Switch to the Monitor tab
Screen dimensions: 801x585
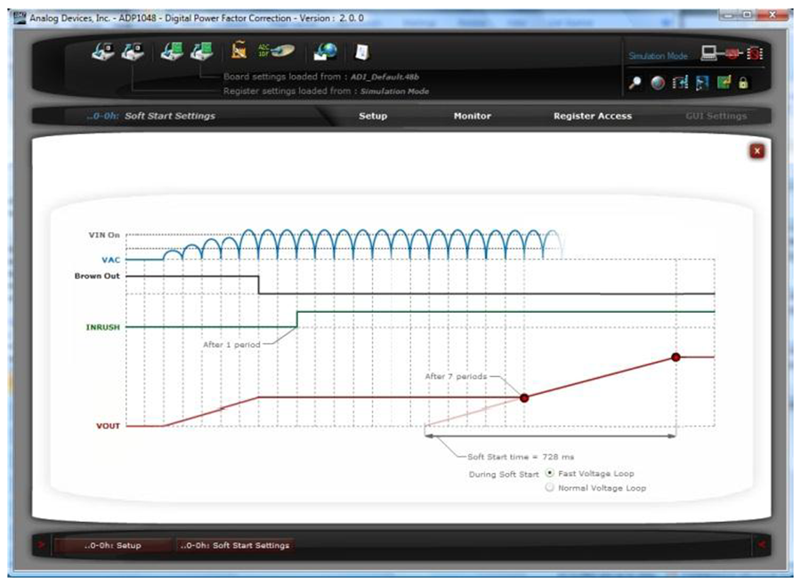pyautogui.click(x=473, y=116)
